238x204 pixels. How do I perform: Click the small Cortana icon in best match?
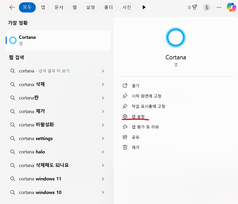13,40
